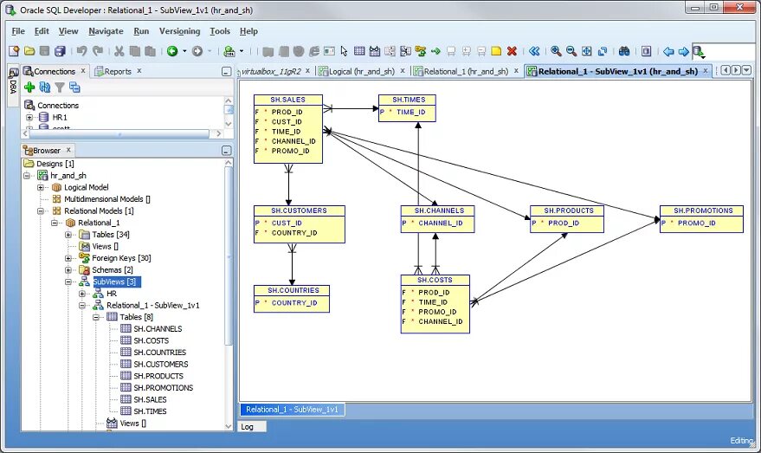The image size is (761, 453).
Task: Click the Undo arrow icon
Action: click(81, 51)
